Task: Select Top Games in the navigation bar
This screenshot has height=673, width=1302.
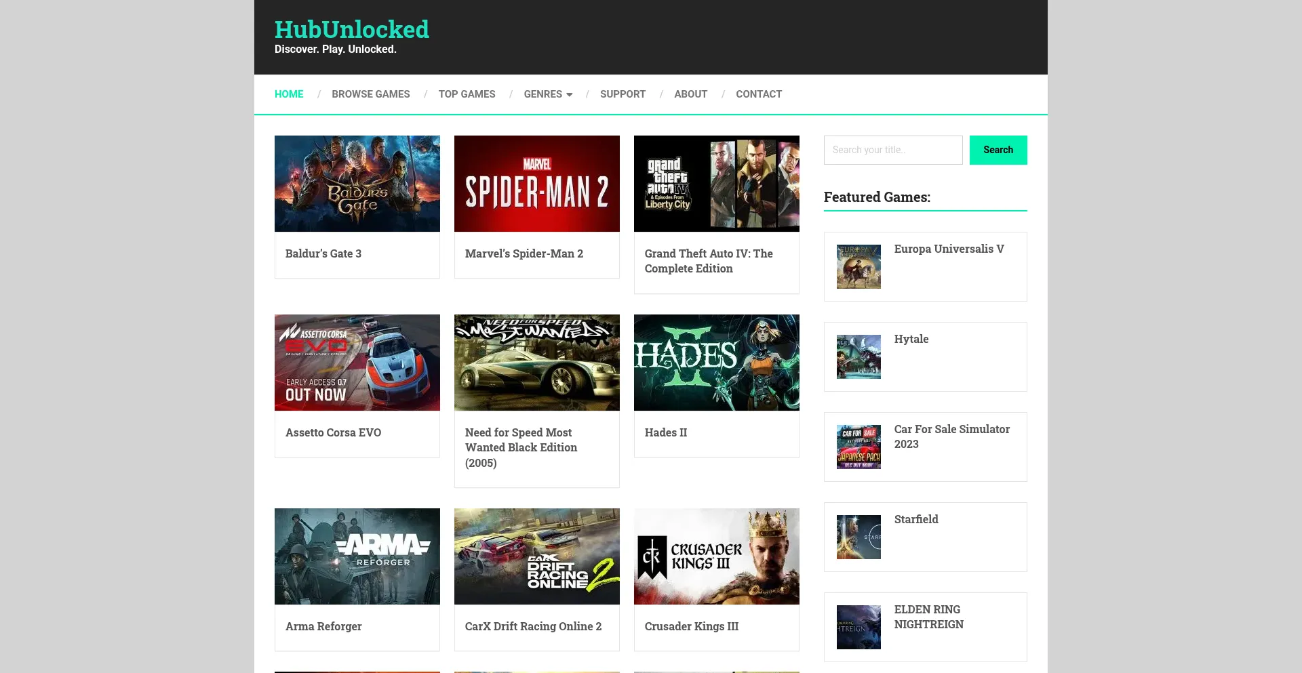Action: coord(467,94)
